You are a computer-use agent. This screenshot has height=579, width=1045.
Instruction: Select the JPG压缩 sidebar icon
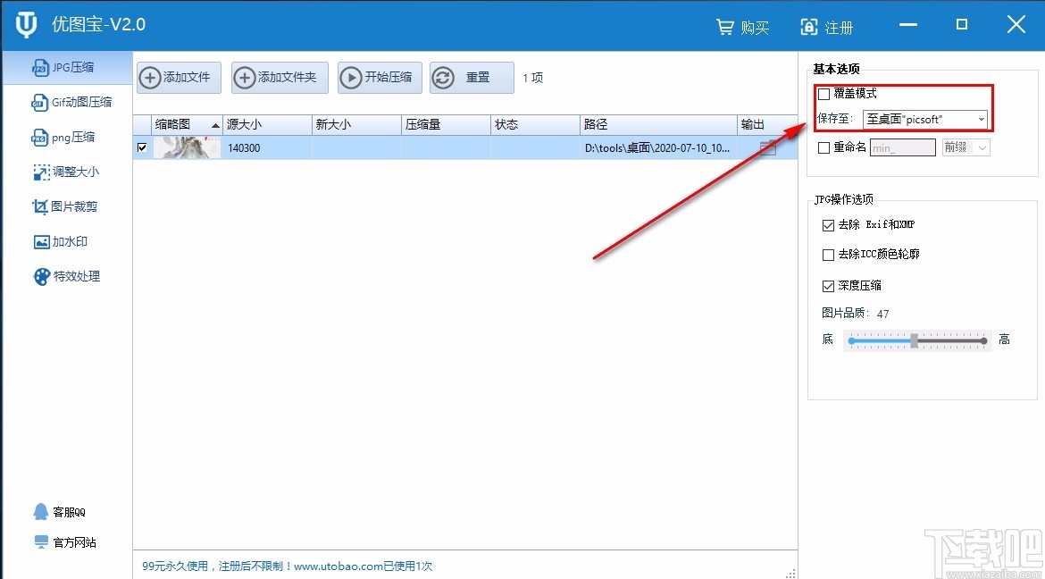(67, 67)
